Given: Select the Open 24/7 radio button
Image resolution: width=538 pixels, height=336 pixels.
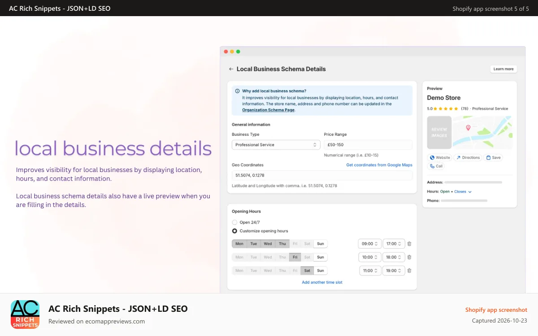Looking at the screenshot, I should click(x=234, y=222).
